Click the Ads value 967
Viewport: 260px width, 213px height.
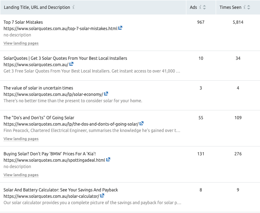[x=200, y=22]
